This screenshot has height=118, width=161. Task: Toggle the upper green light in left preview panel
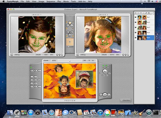pyautogui.click(x=31, y=66)
